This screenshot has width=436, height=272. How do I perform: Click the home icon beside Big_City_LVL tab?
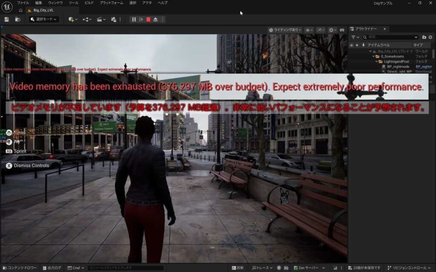point(20,10)
